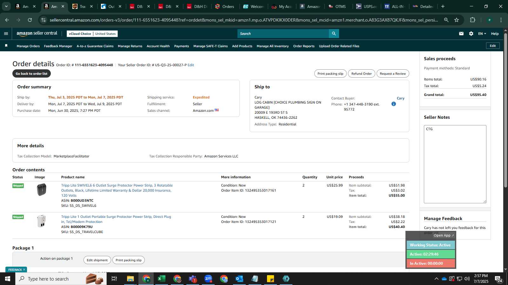The width and height of the screenshot is (508, 285).
Task: Click the site information icon in address bar
Action: pyautogui.click(x=43, y=20)
